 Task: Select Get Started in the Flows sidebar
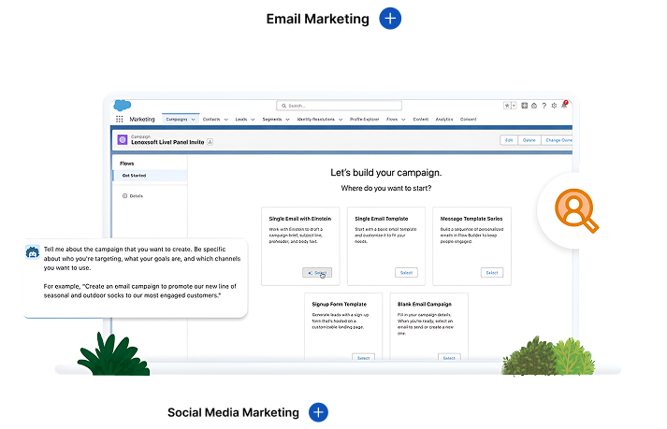point(150,175)
